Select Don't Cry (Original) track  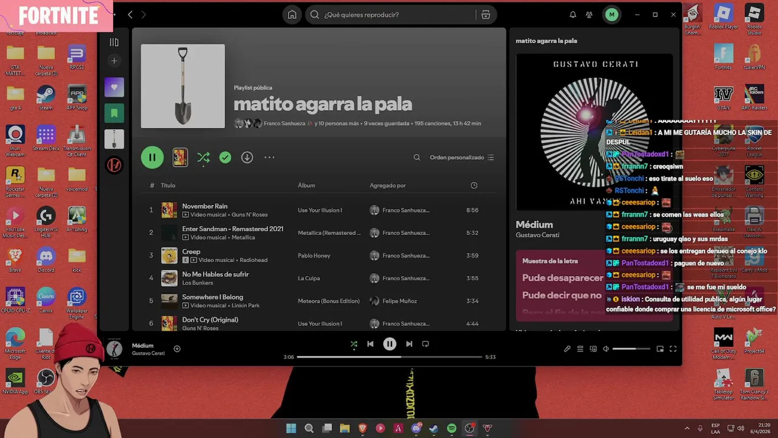point(319,324)
